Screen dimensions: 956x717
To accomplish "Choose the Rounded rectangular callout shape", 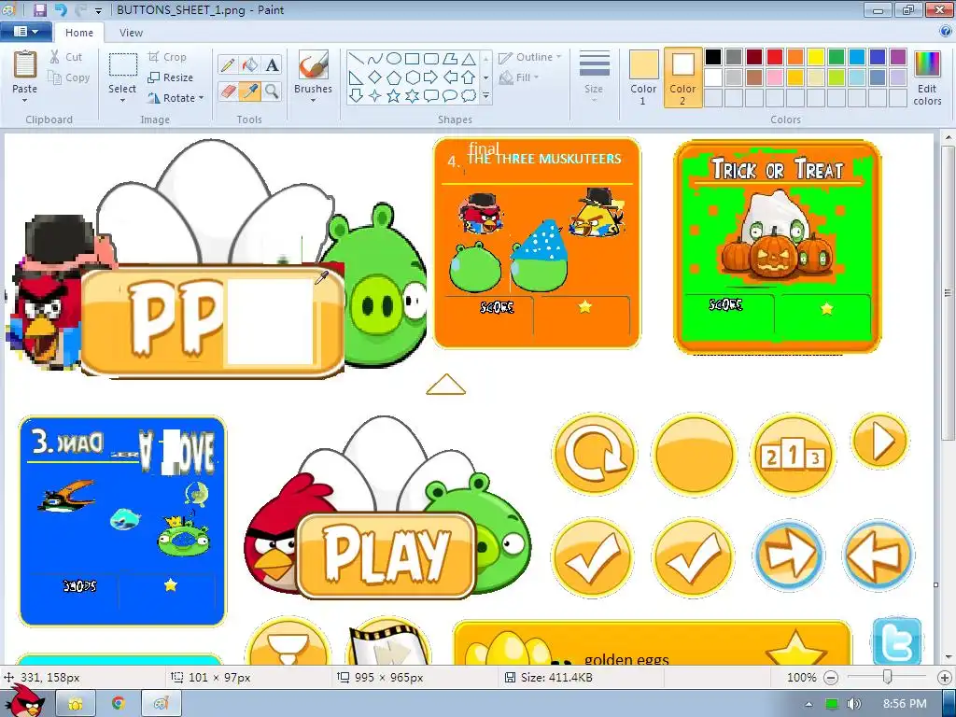I will [430, 95].
